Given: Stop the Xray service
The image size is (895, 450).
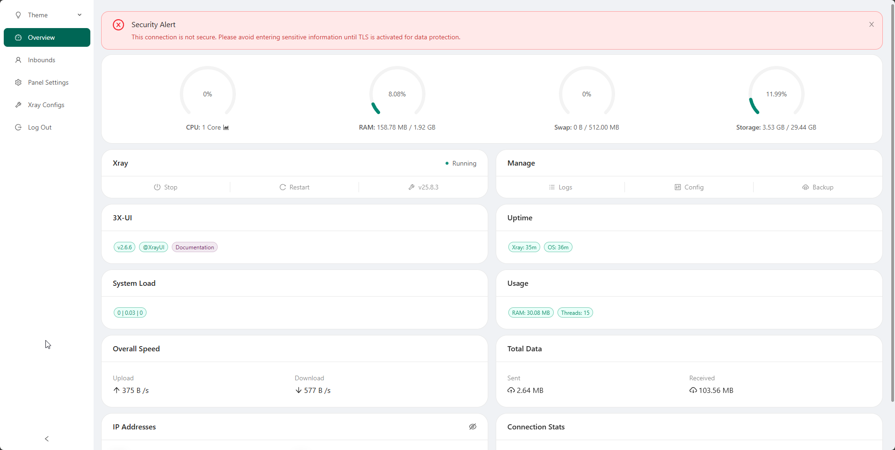Looking at the screenshot, I should [x=166, y=187].
